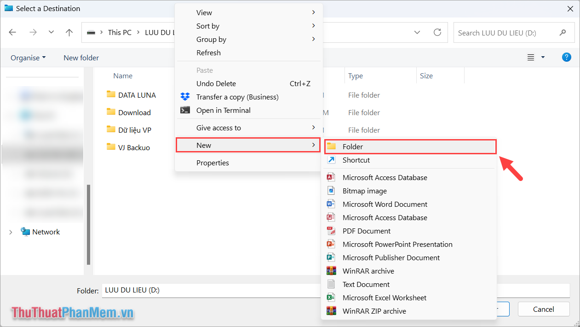Viewport: 580px width, 327px height.
Task: Open the Give access to submenu
Action: pos(249,128)
